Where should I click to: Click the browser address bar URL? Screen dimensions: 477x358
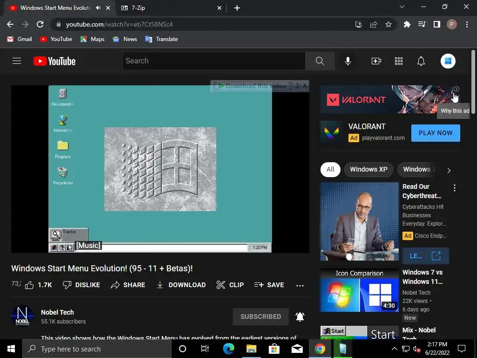[119, 24]
